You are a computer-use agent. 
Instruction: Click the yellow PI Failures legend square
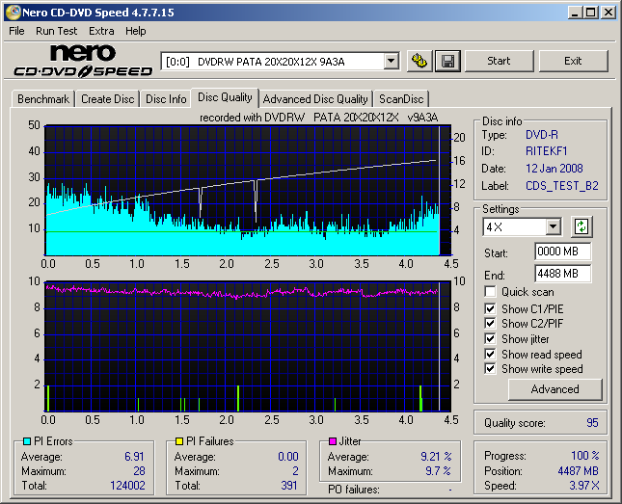pos(179,441)
